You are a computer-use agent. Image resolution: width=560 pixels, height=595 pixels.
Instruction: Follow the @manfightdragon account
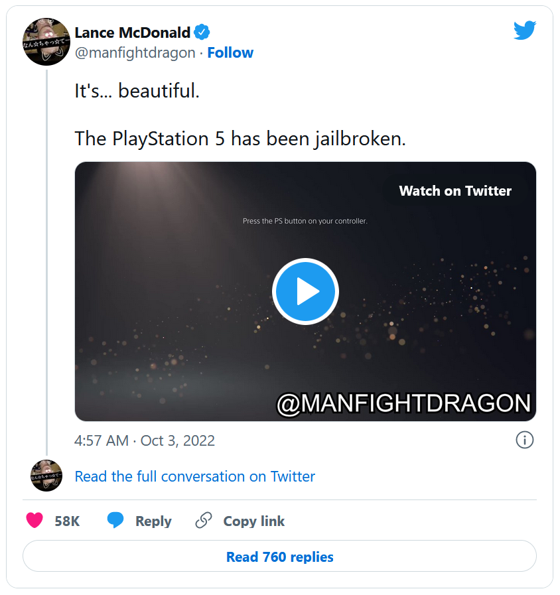pyautogui.click(x=230, y=53)
